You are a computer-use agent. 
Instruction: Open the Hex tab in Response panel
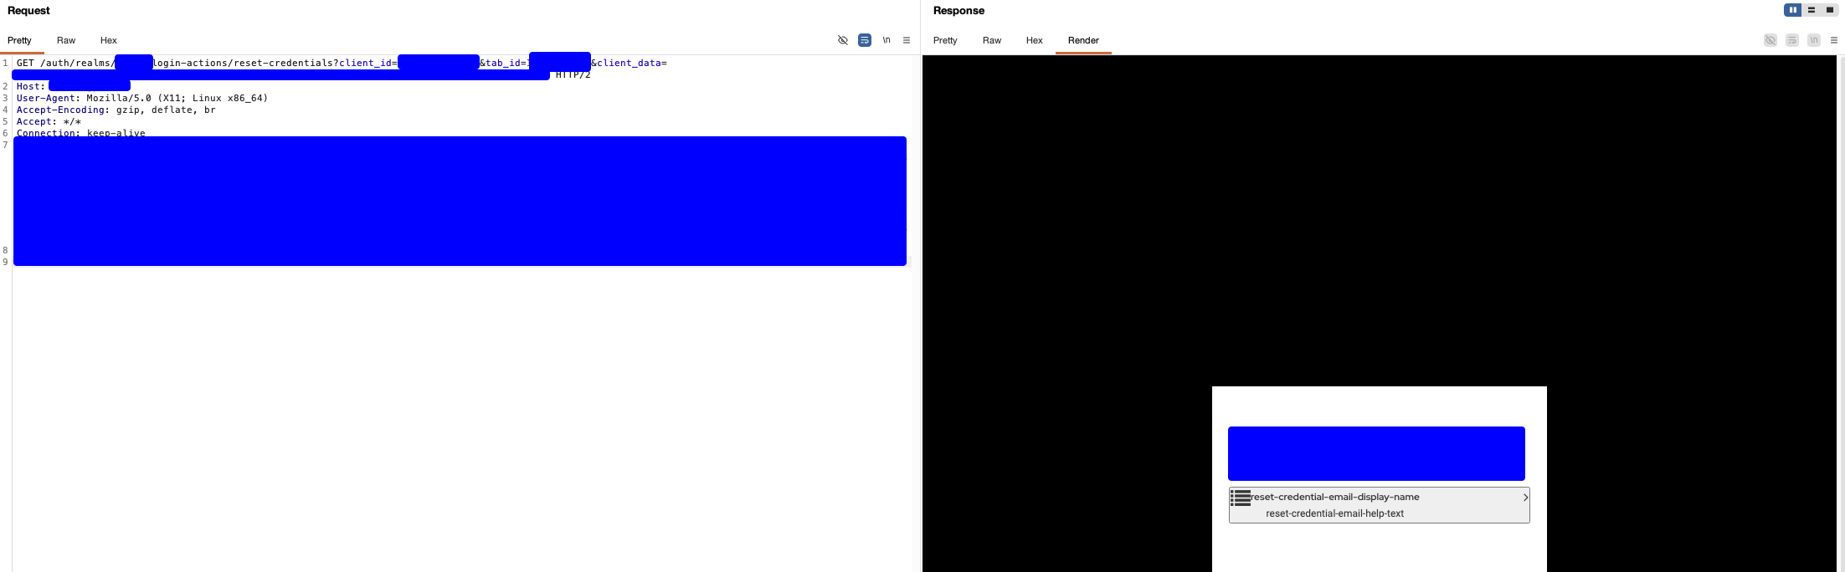(x=1035, y=40)
